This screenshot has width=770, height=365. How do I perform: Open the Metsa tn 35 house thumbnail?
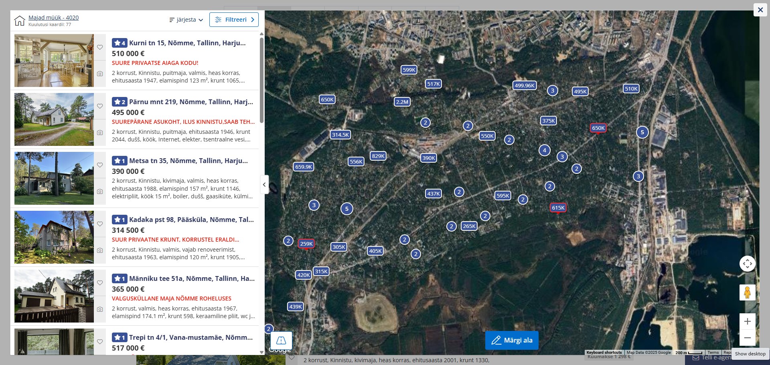tap(54, 178)
